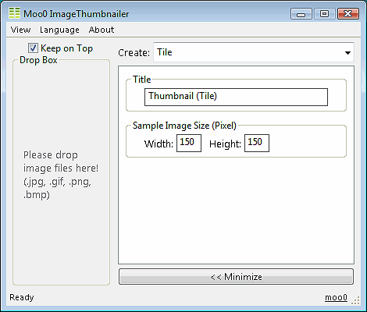367x312 pixels.
Task: Open the Create combo box showing Tile
Action: tap(254, 52)
